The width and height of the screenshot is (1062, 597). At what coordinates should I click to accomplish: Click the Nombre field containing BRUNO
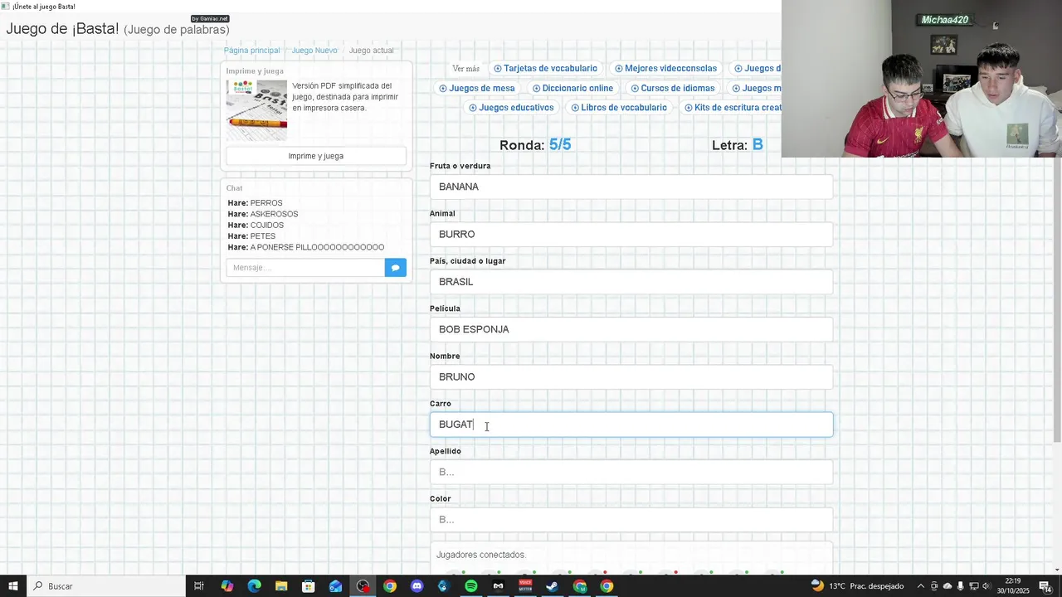click(x=631, y=377)
